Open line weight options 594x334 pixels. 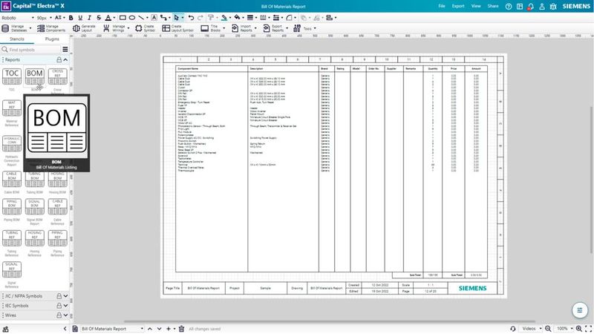[x=250, y=18]
